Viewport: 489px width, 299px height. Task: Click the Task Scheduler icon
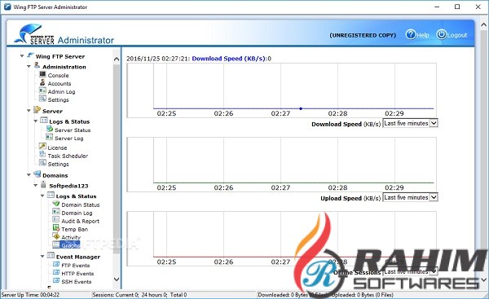(x=42, y=154)
